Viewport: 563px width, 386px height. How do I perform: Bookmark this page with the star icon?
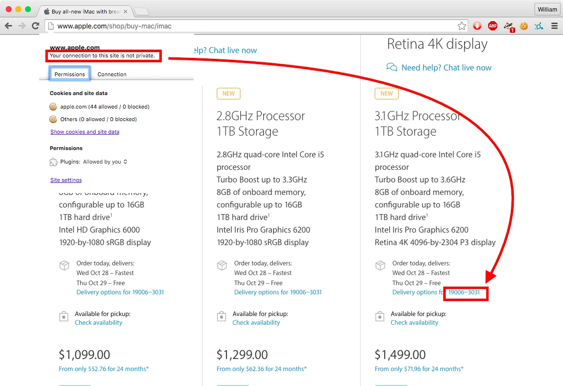pyautogui.click(x=462, y=26)
